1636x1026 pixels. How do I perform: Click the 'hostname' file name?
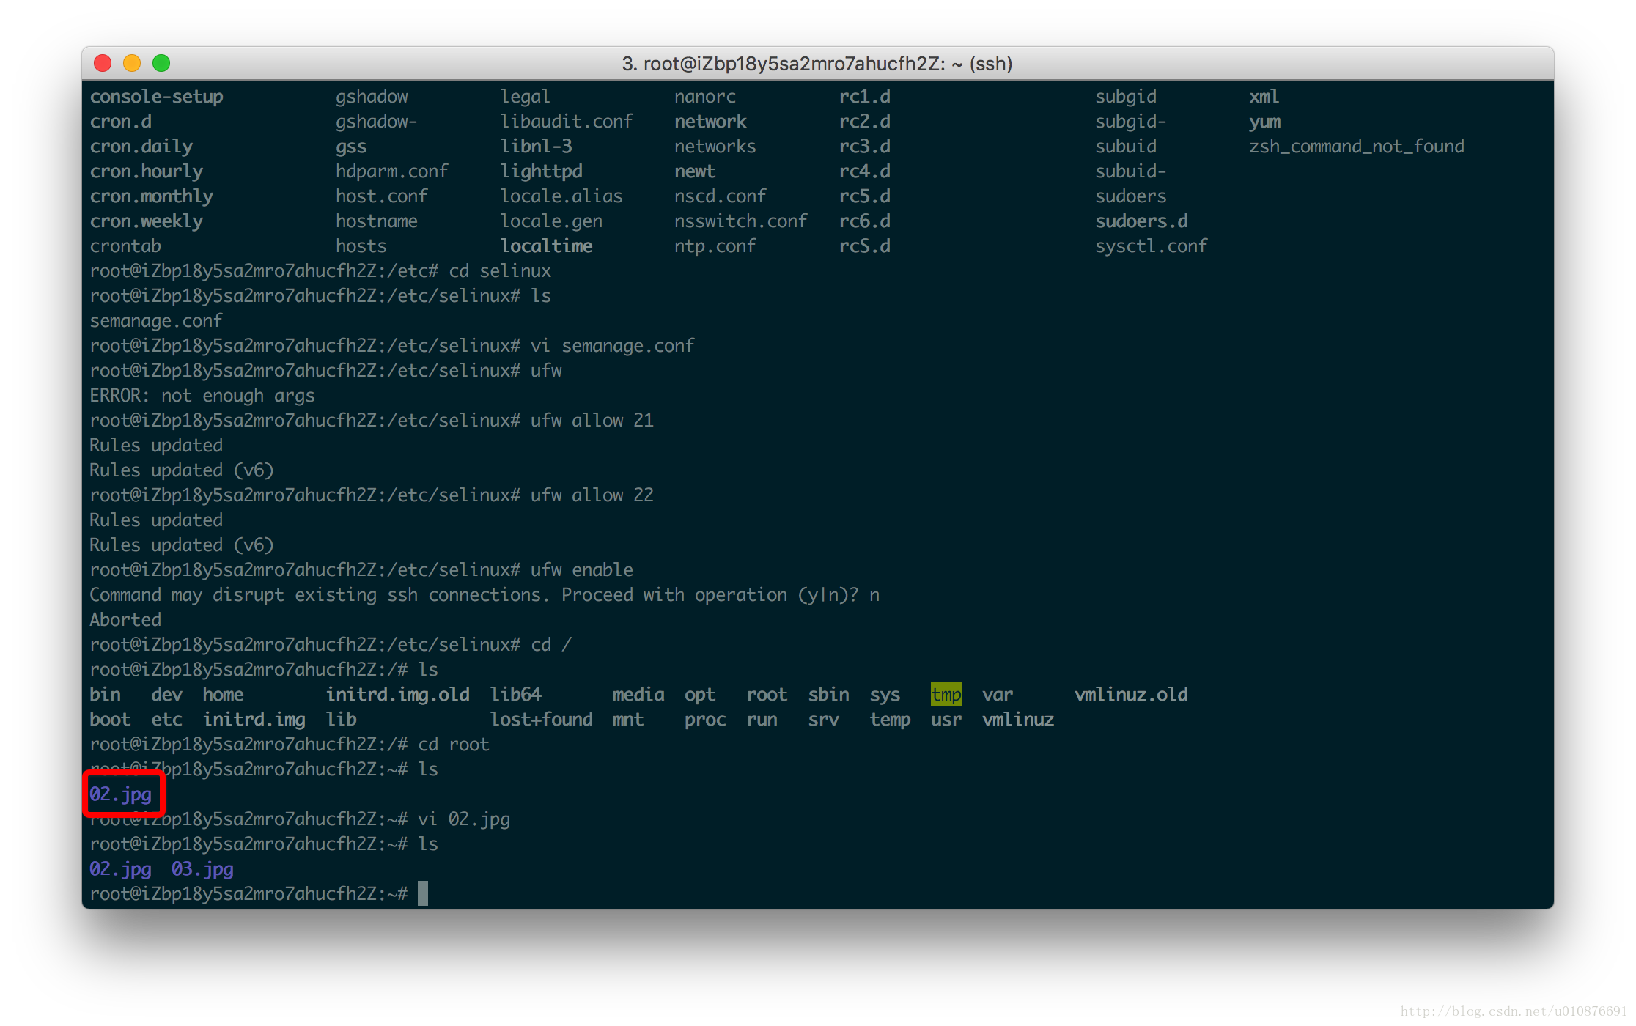[x=377, y=221]
